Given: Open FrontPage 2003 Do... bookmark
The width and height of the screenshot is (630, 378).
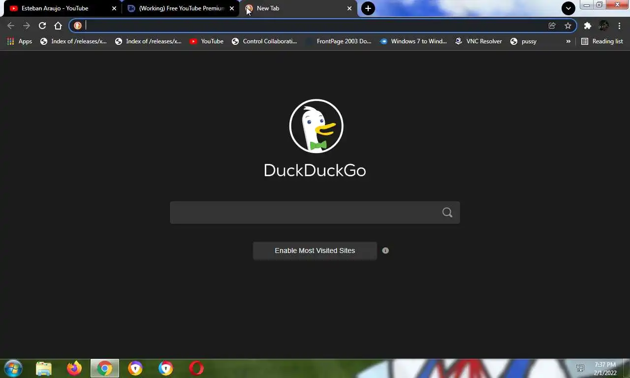Looking at the screenshot, I should (x=339, y=41).
